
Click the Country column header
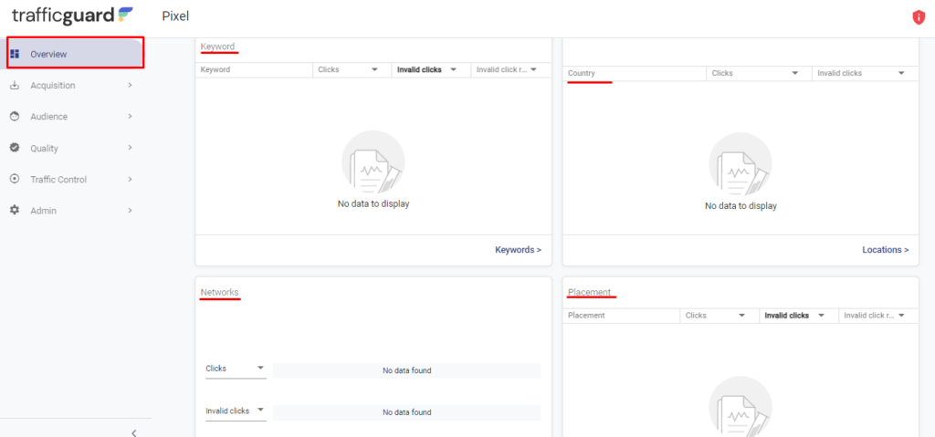[x=582, y=73]
